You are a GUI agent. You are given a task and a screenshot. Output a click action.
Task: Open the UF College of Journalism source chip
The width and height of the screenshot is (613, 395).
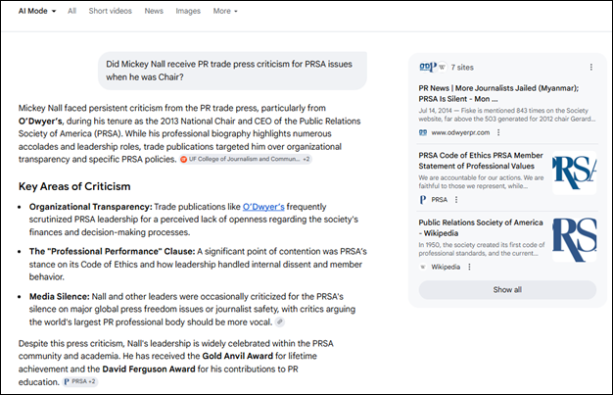point(245,159)
